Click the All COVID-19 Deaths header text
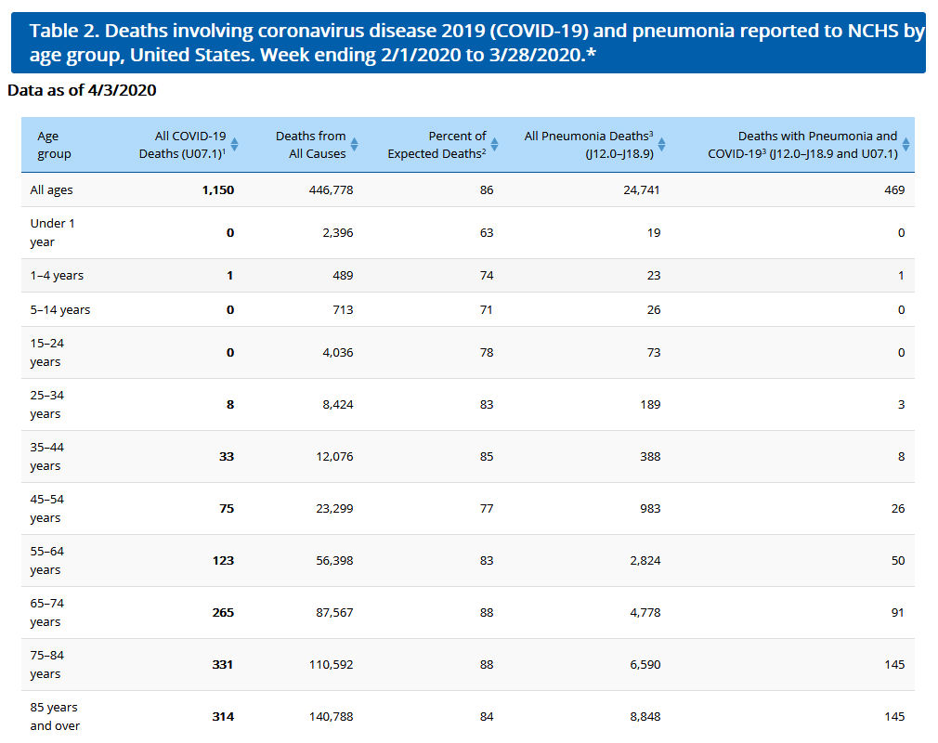Screen dimensions: 938x743 [183, 145]
